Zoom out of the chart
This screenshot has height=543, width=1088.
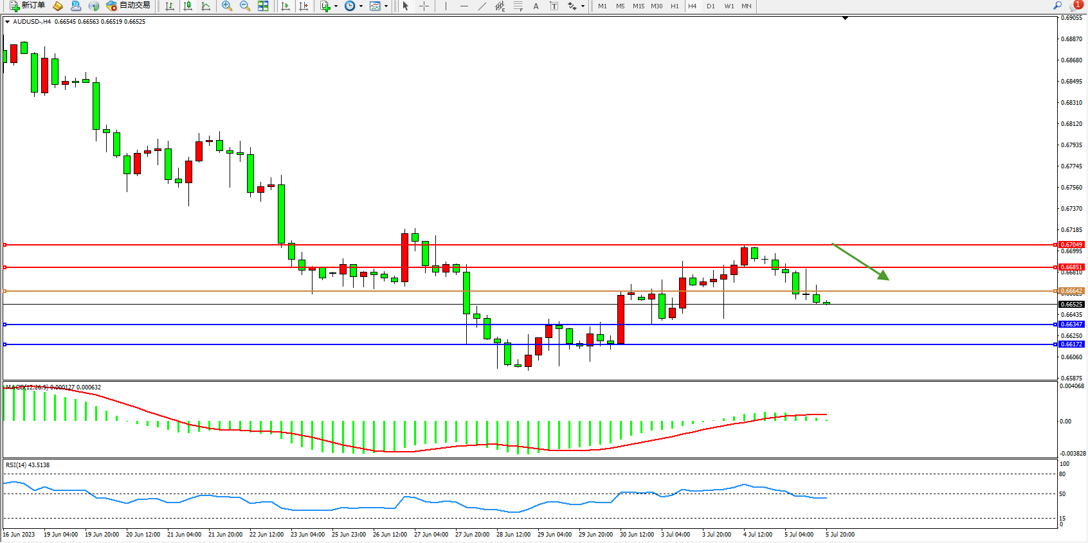[x=245, y=6]
